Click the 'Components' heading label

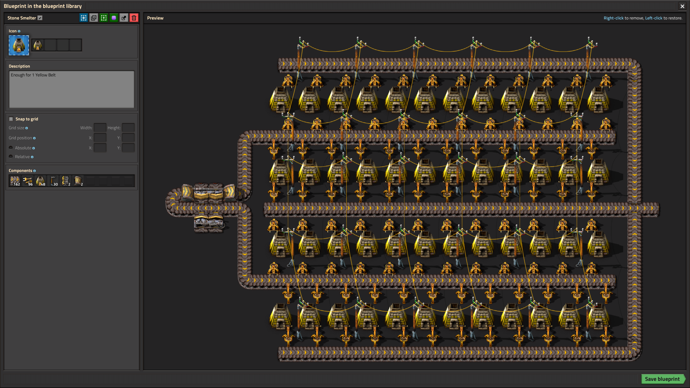[20, 171]
